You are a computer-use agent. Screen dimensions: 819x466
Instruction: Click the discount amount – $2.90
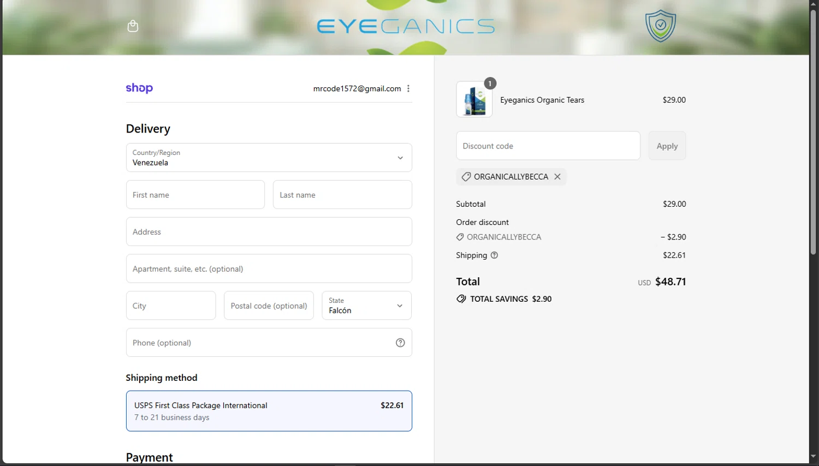(x=673, y=237)
